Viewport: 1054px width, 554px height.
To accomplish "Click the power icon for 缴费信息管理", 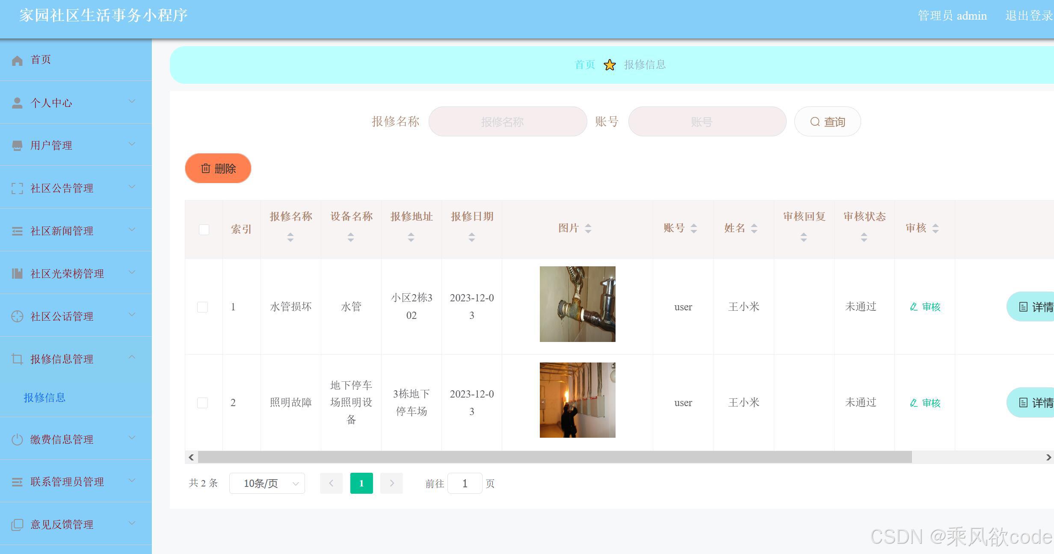I will [18, 439].
